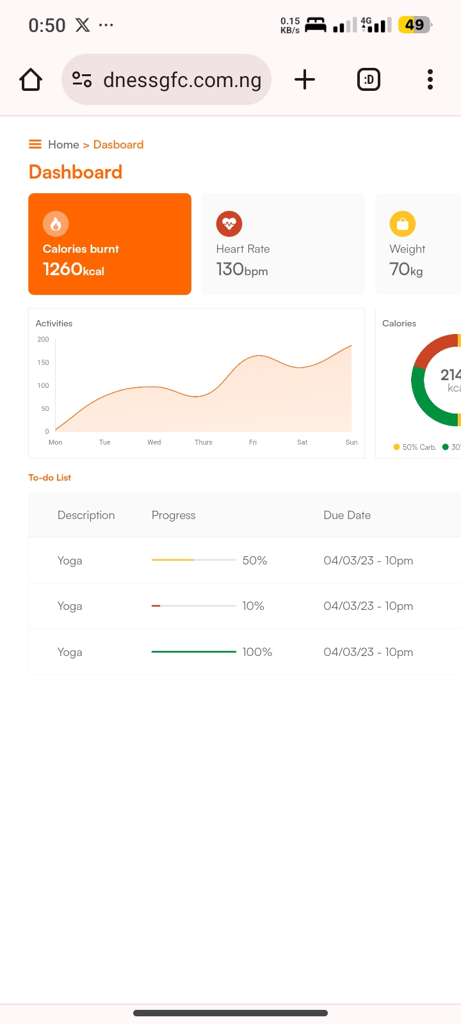Click the Progress column header
Screen dimensions: 461x1024
174,515
